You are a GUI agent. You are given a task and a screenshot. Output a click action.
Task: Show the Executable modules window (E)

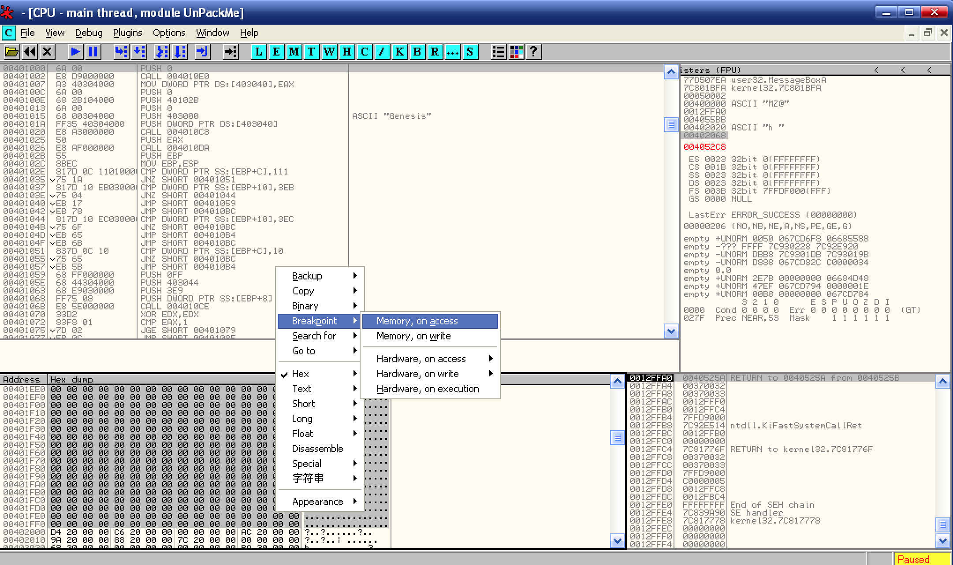tap(276, 52)
